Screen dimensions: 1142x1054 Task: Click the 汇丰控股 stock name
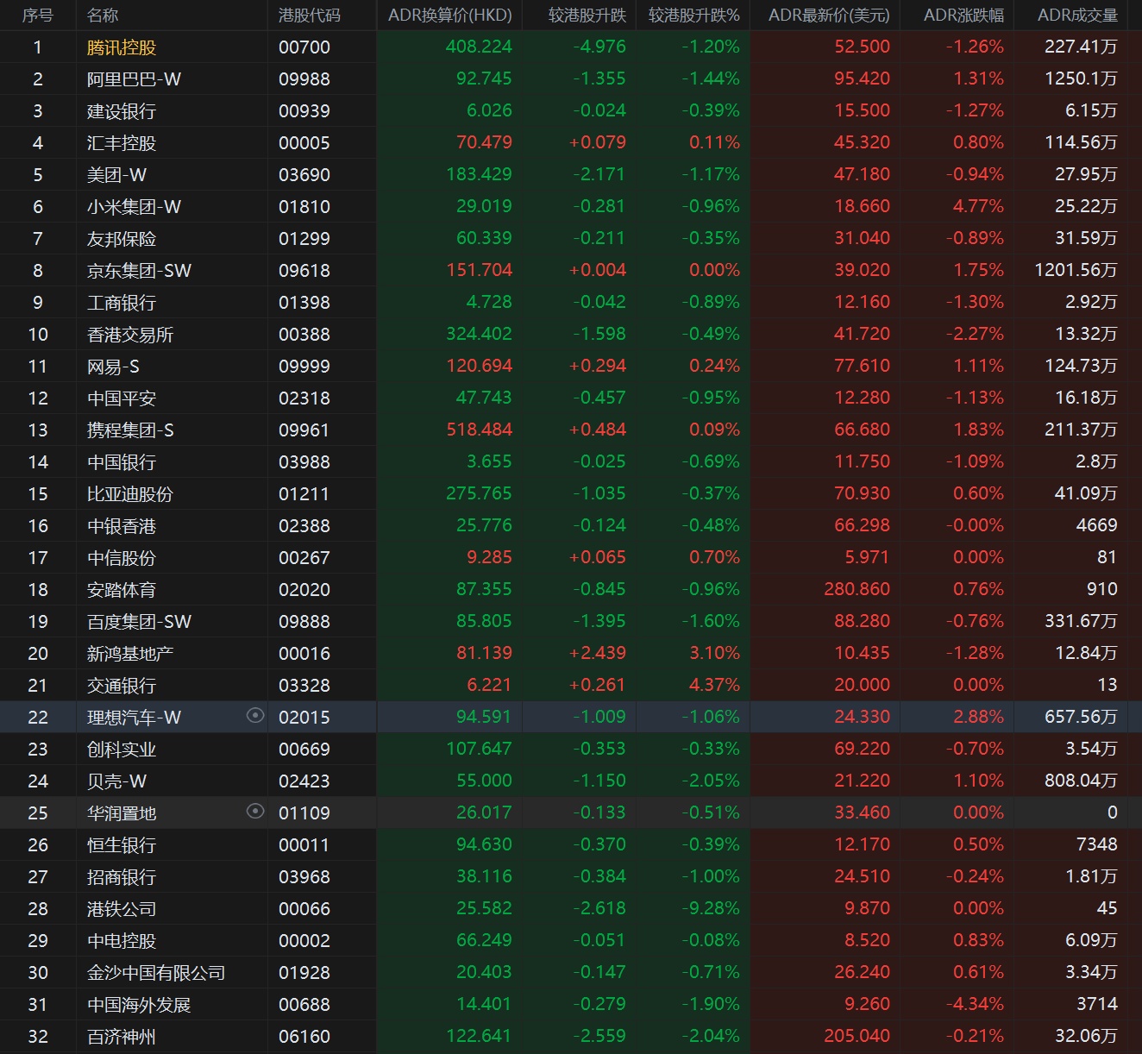click(122, 143)
